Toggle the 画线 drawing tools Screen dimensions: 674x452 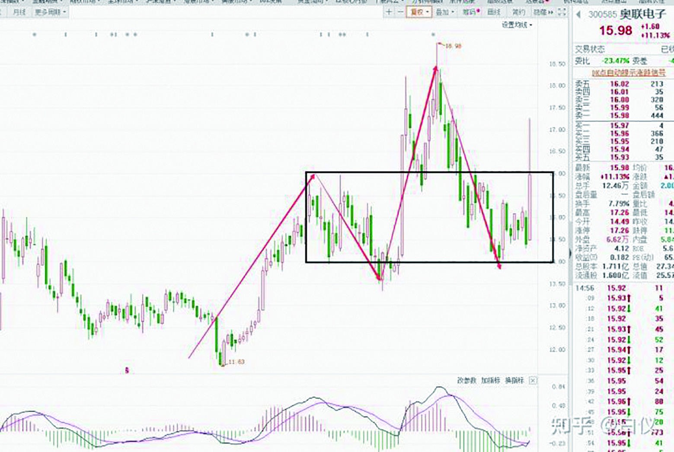click(494, 12)
